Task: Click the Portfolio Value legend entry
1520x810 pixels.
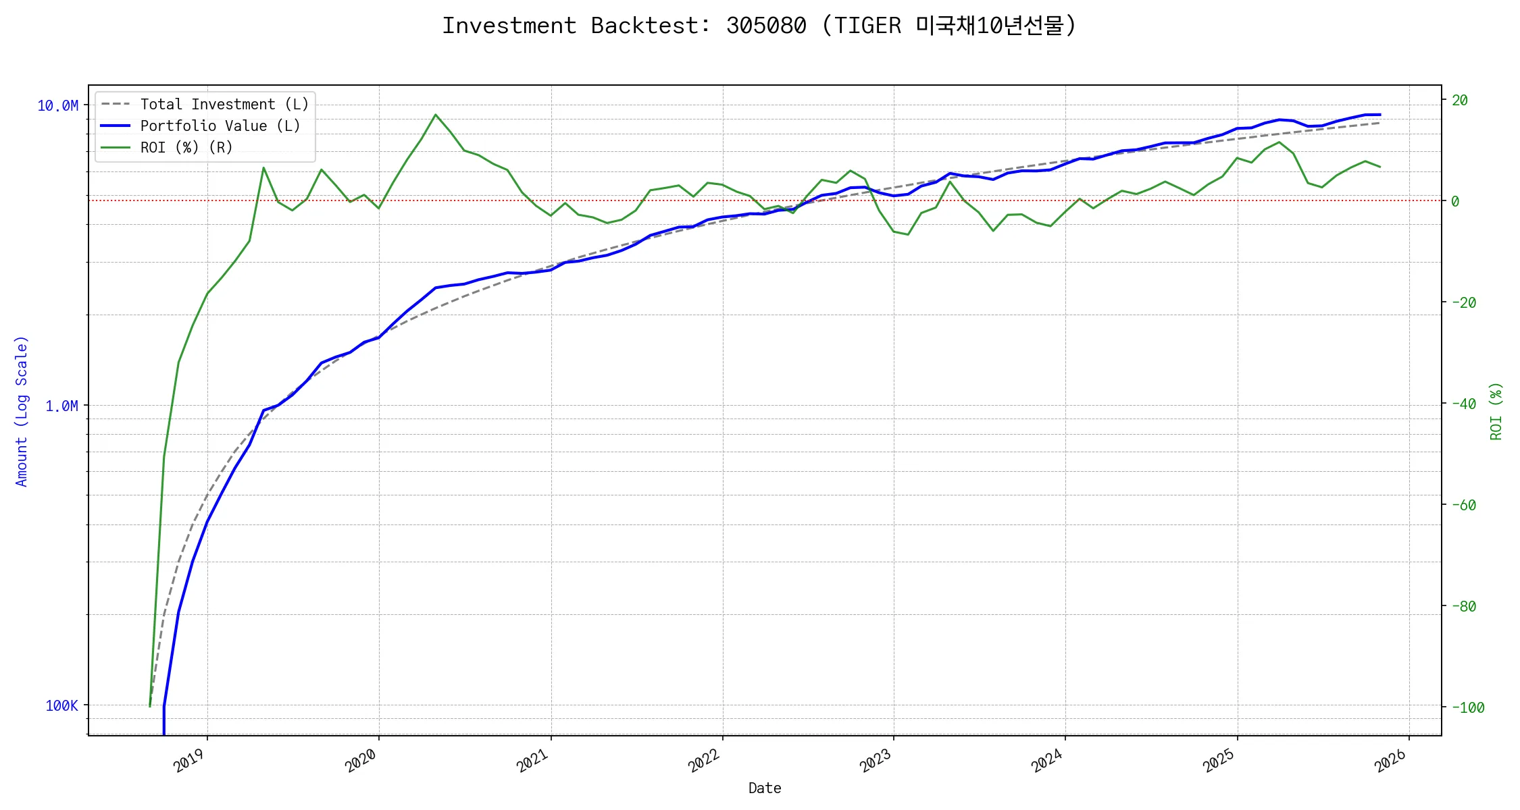Action: (x=220, y=126)
